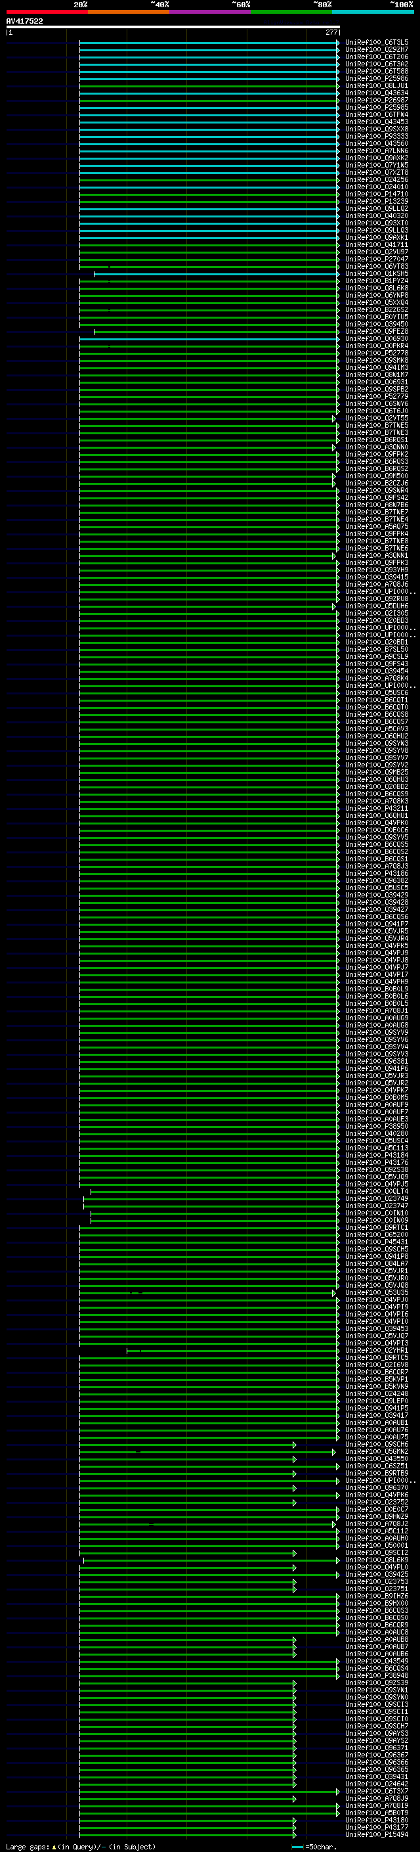Open hit UniRef100_P25986
The width and height of the screenshot is (420, 1852).
(x=377, y=78)
